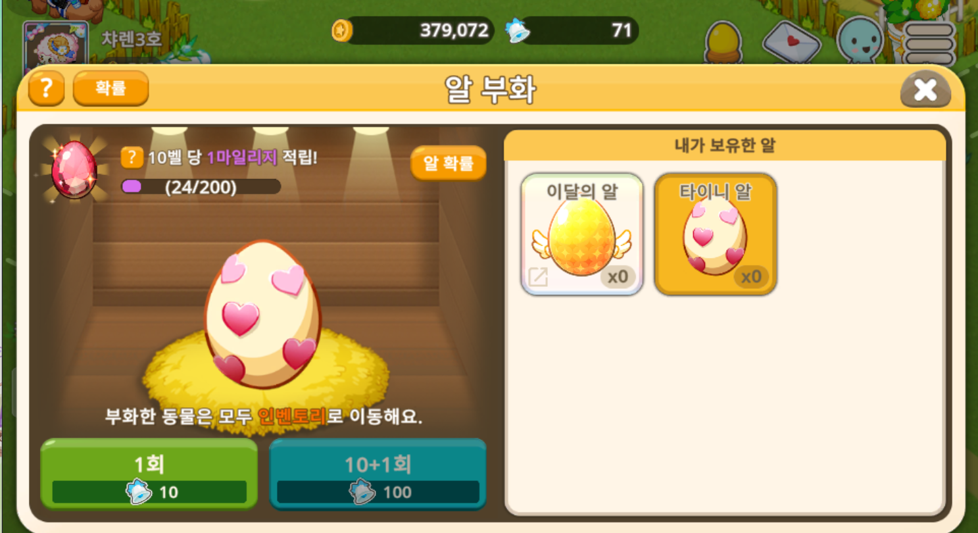Click the blue bell currency icon
Image resolution: width=978 pixels, height=533 pixels.
(518, 31)
